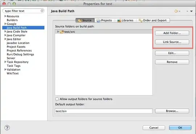
Task: Clear the filter text field with the X icon
Action: click(x=42, y=11)
